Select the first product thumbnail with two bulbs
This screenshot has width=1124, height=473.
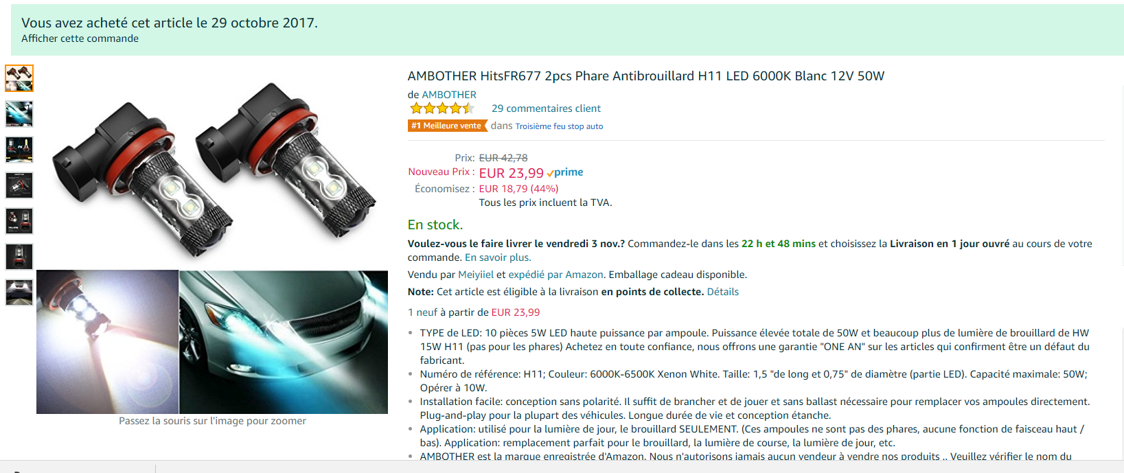tap(19, 78)
